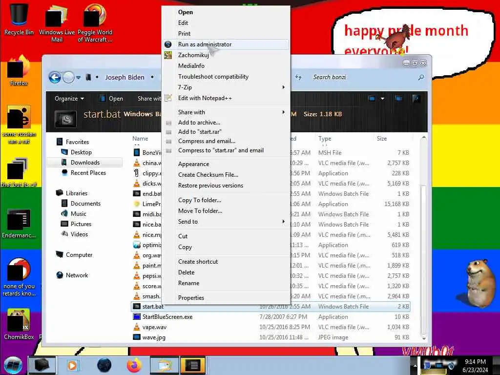Select Create Checksum File...

(x=208, y=175)
